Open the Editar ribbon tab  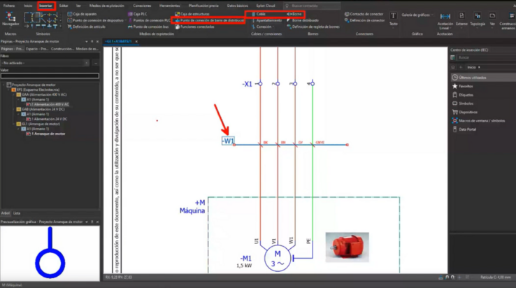click(x=64, y=6)
